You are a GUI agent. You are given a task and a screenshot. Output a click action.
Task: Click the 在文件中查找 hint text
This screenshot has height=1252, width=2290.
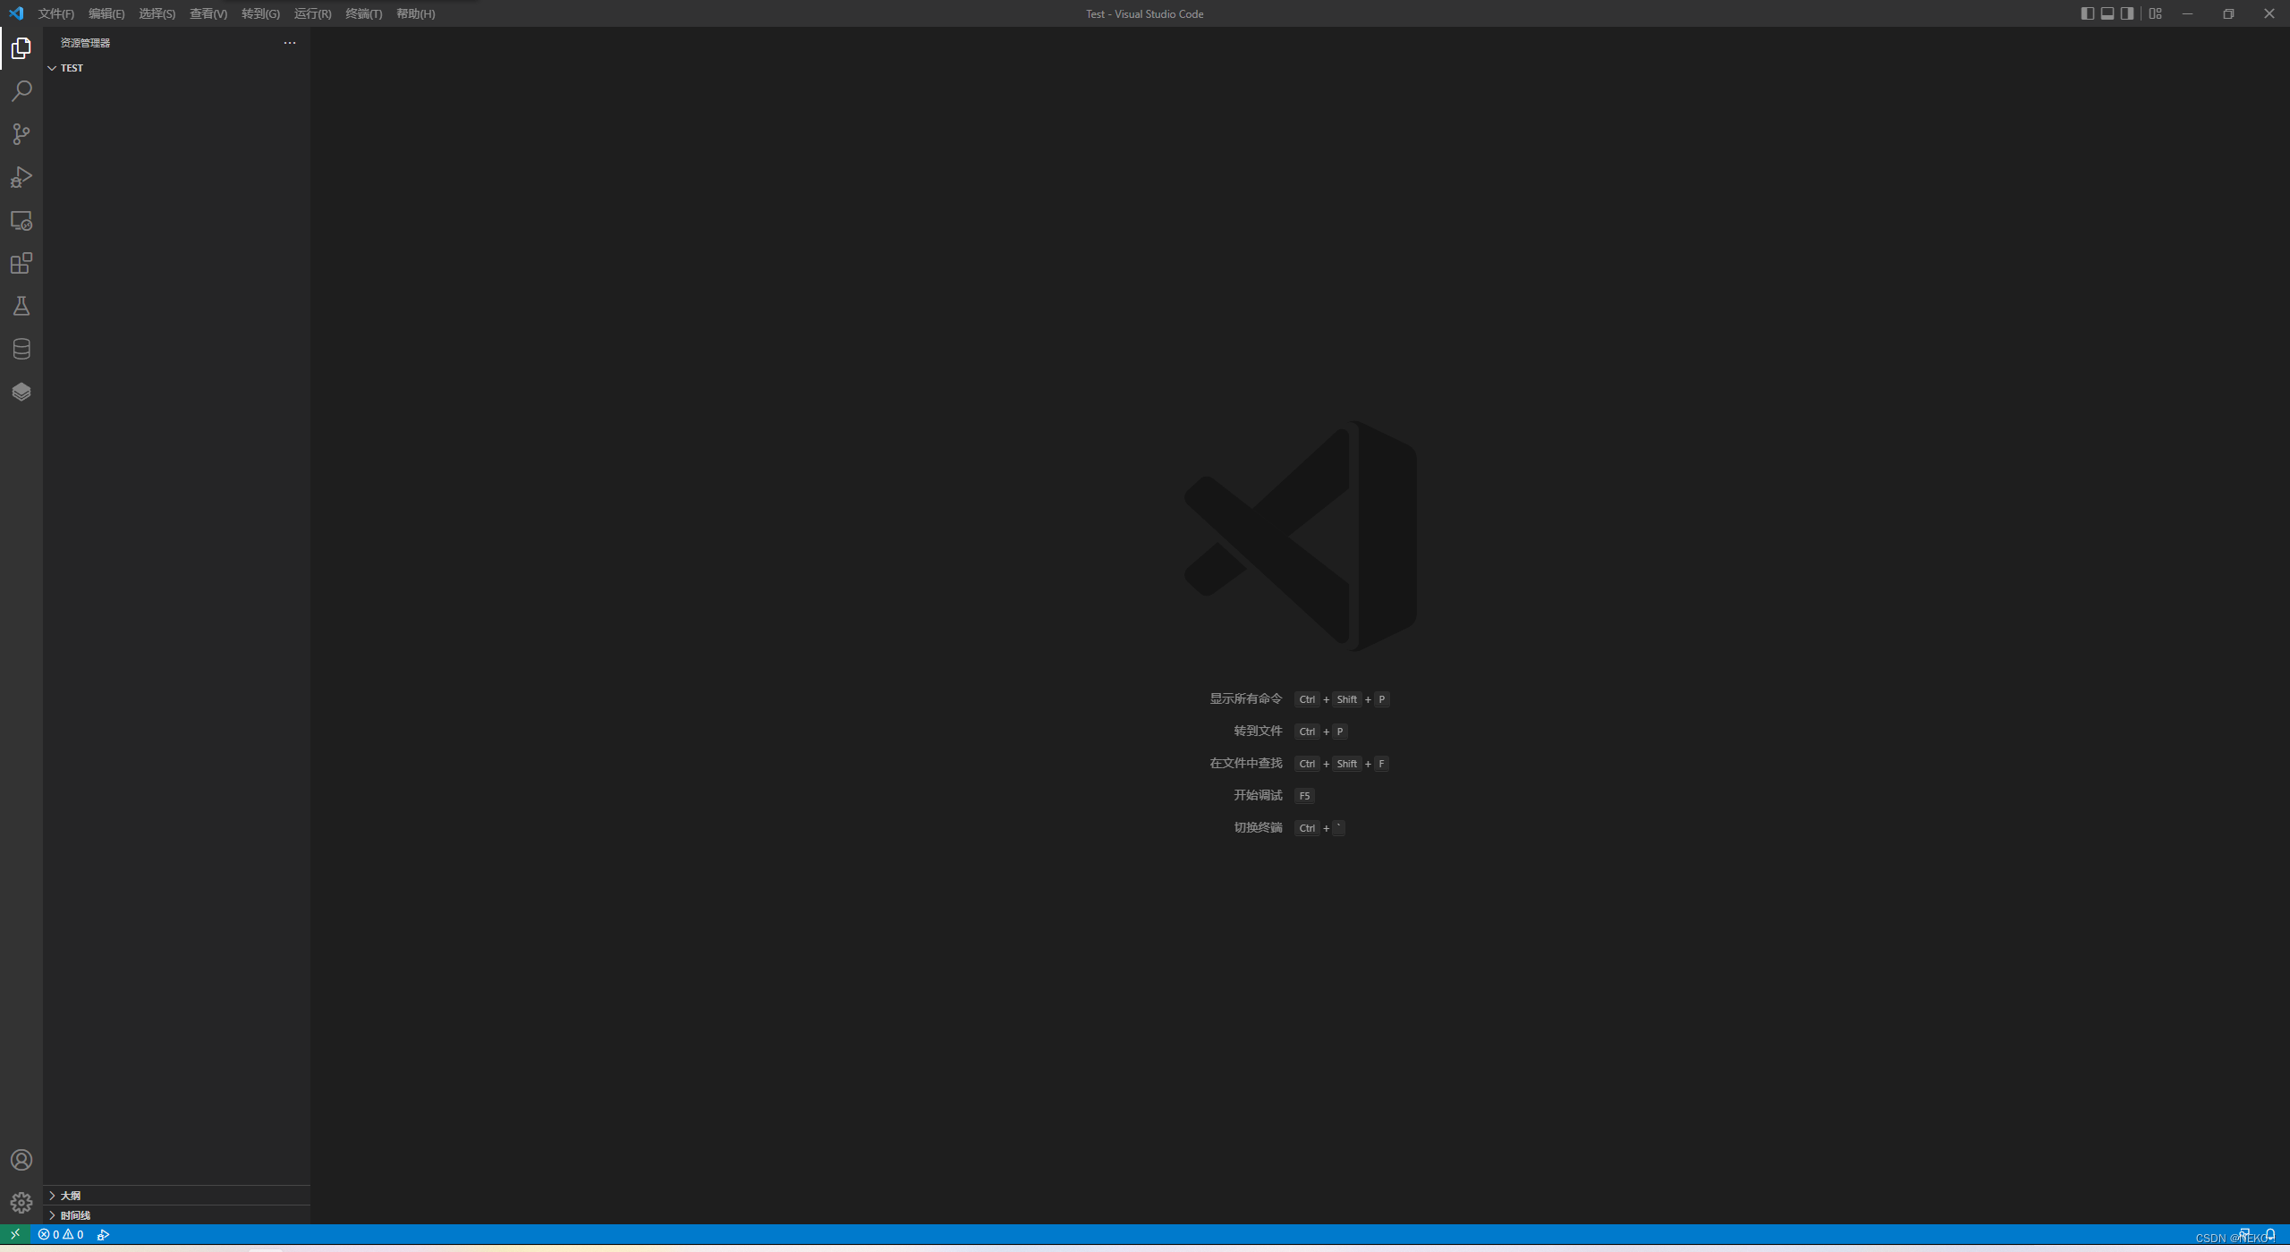click(x=1246, y=763)
